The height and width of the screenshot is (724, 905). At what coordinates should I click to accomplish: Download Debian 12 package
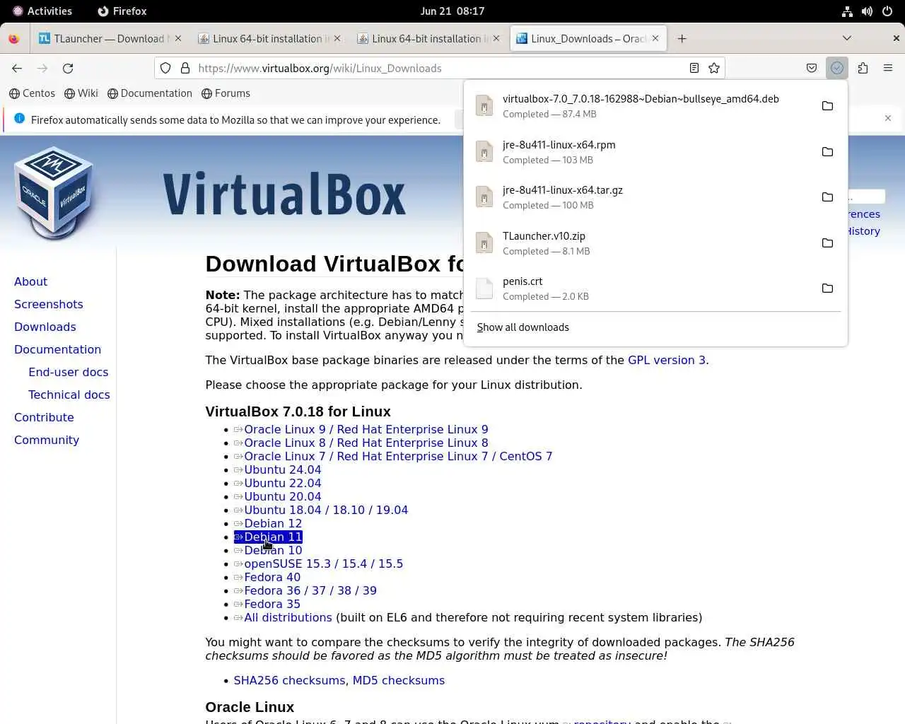click(x=272, y=523)
